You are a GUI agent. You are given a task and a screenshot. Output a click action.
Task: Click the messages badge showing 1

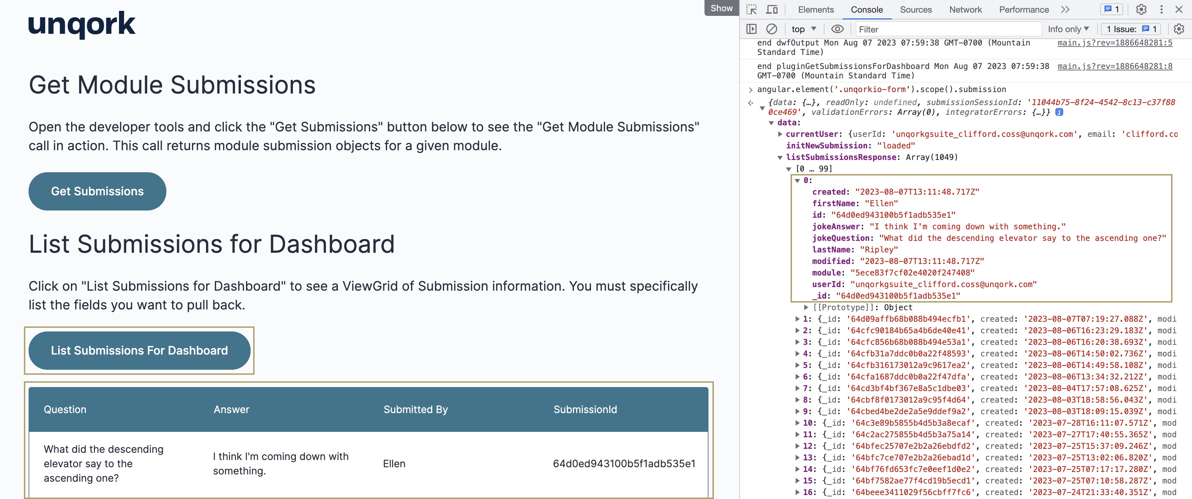(x=1111, y=9)
